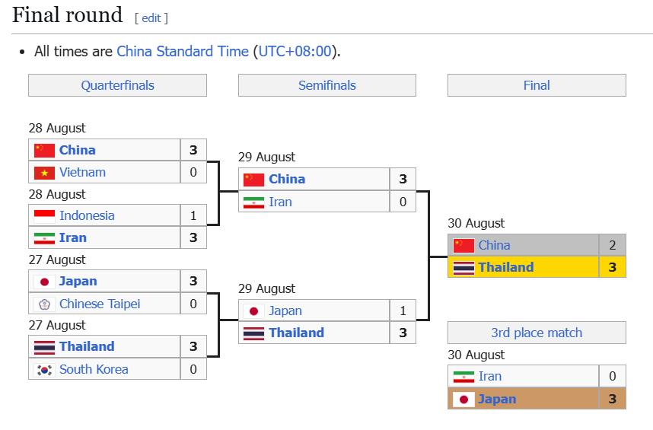Screen dimensions: 653x430
Task: Click the Chinese Taipei flag icon
Action: click(x=44, y=304)
